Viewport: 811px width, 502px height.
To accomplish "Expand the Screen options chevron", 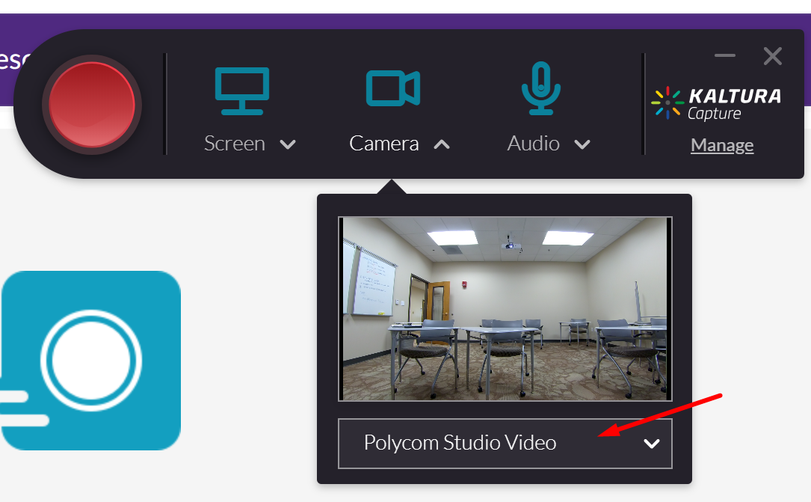I will point(288,144).
